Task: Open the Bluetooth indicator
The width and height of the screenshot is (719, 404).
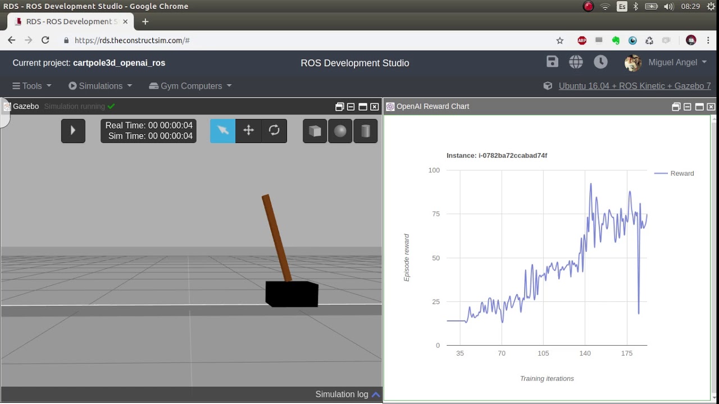Action: pos(636,6)
